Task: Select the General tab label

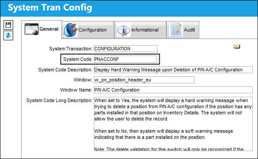Action: 49,29
